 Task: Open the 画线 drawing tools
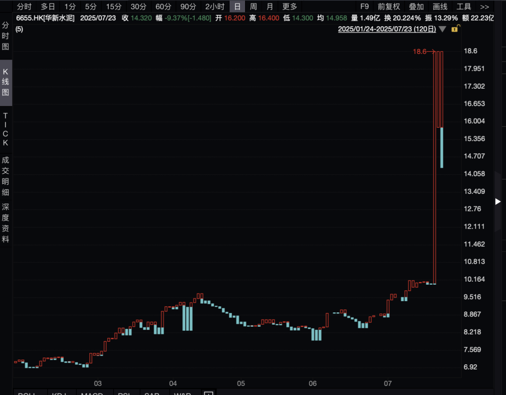tap(440, 7)
